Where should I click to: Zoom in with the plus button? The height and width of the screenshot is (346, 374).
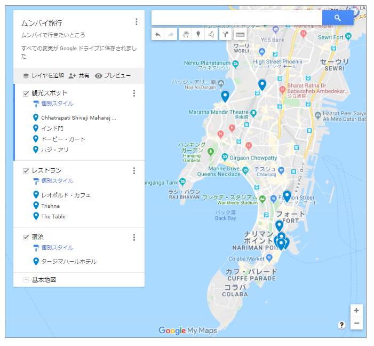tap(356, 310)
